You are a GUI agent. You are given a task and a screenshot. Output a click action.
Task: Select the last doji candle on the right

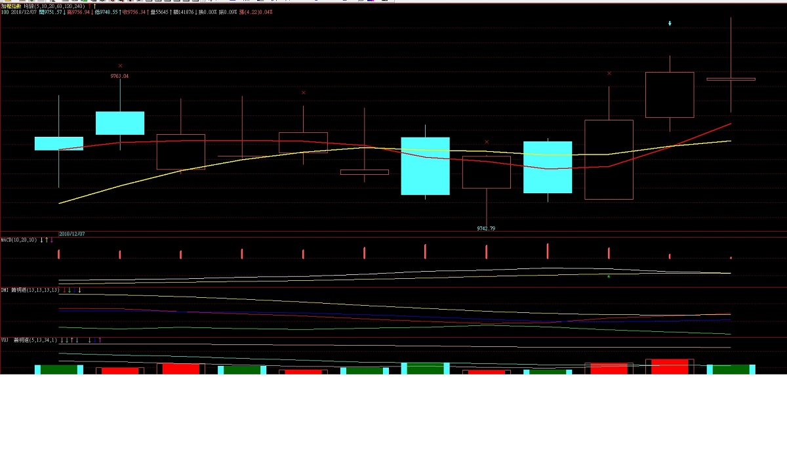click(731, 79)
